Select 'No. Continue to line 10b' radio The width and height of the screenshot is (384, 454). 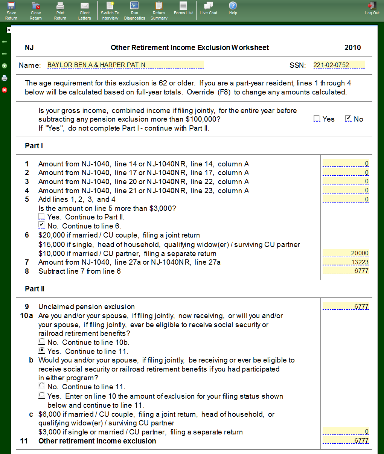pyautogui.click(x=42, y=341)
